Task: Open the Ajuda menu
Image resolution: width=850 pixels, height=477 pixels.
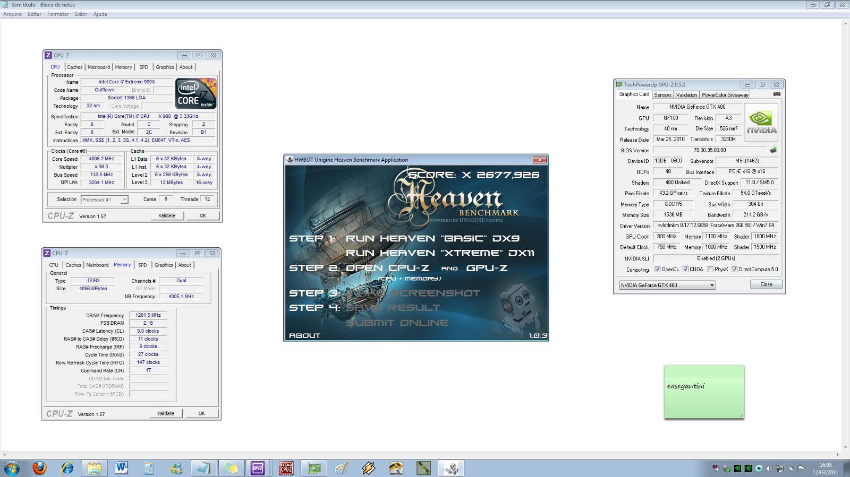Action: [x=100, y=14]
